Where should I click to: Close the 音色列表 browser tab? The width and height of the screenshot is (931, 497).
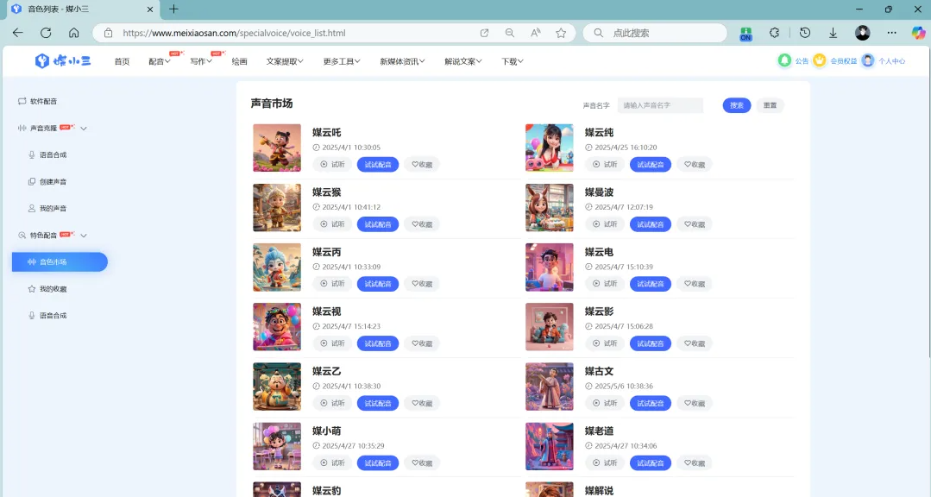(149, 9)
